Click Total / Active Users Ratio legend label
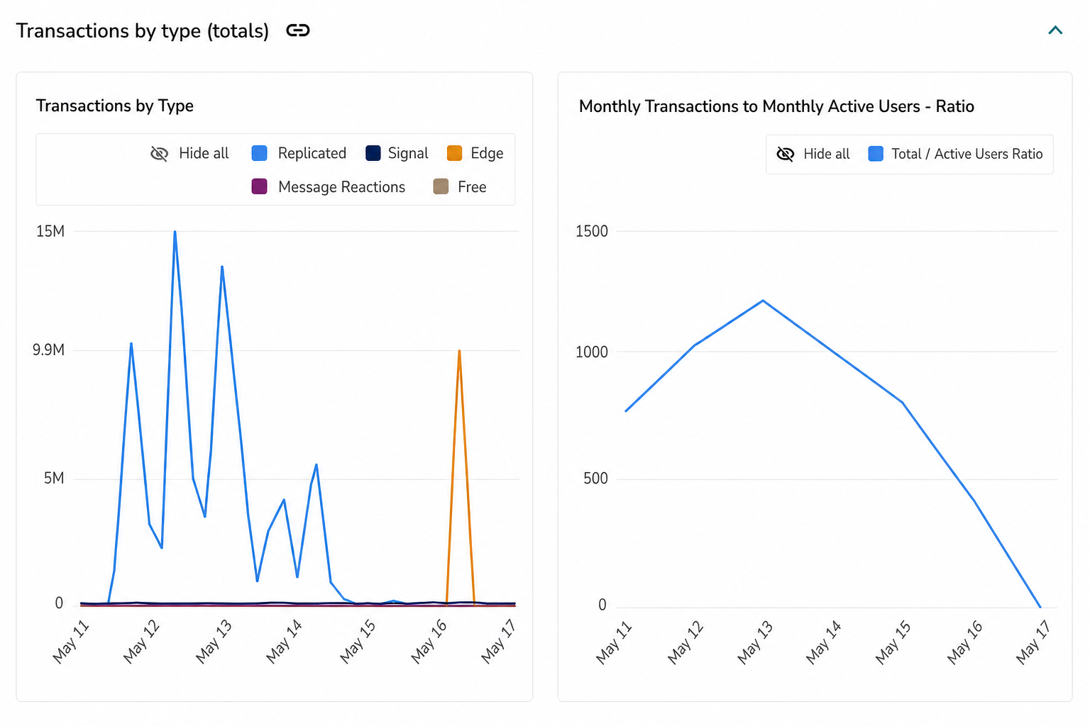 click(x=967, y=154)
